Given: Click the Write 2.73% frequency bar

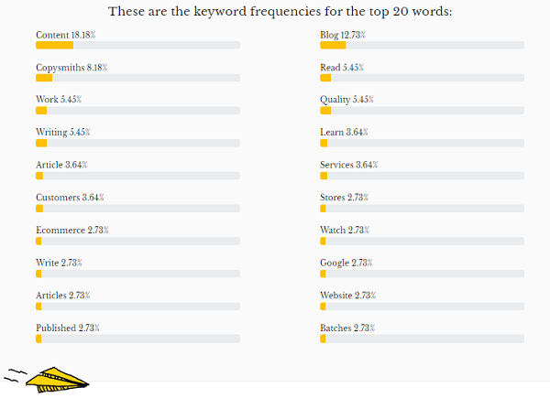Looking at the screenshot, I should tap(137, 274).
